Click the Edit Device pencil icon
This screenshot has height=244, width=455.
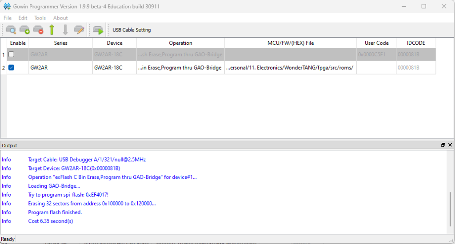coord(79,30)
